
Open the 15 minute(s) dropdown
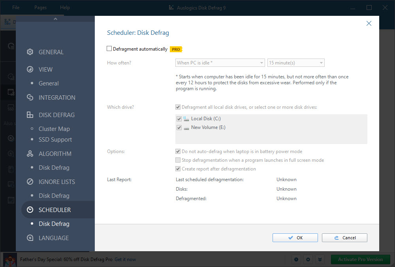296,63
